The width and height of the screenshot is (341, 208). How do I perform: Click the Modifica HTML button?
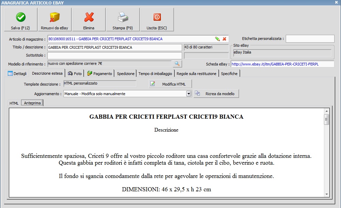(170, 84)
